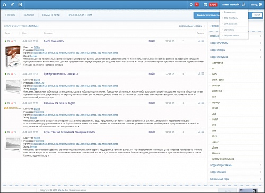Click green seeders arrow on Добро пожаловать row

click(x=5, y=41)
